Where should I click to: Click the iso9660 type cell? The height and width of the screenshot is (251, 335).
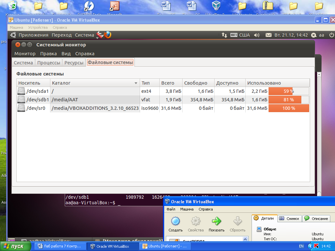pyautogui.click(x=150, y=108)
